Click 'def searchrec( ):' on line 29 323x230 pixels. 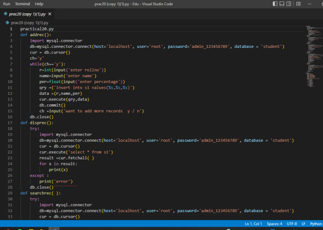click(40, 193)
